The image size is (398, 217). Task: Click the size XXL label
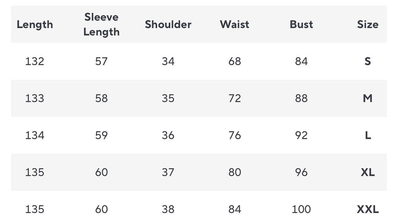pyautogui.click(x=368, y=209)
